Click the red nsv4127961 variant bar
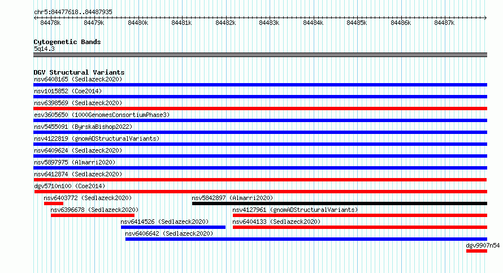Screen dimensions: 503x273 (x=360, y=215)
